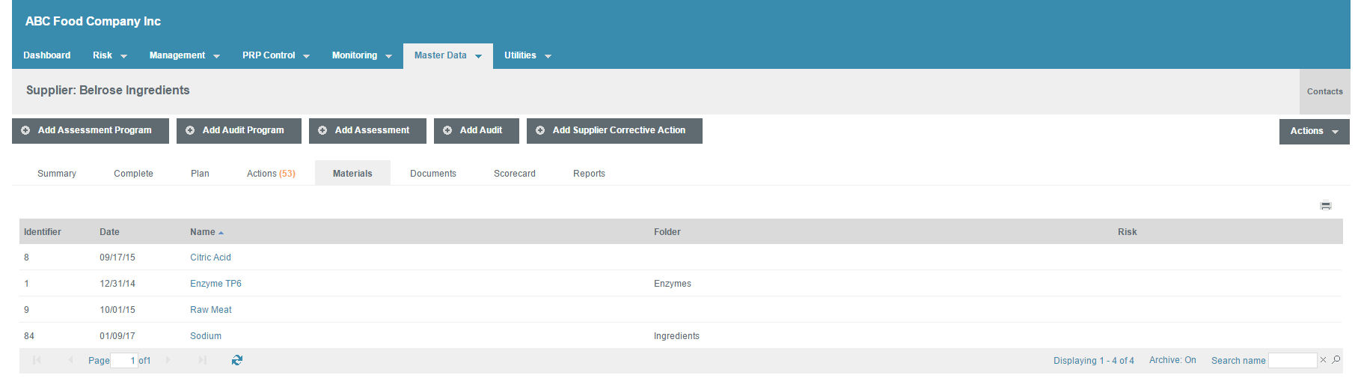The image size is (1361, 390).
Task: Go to the Dashboard
Action: click(x=47, y=55)
